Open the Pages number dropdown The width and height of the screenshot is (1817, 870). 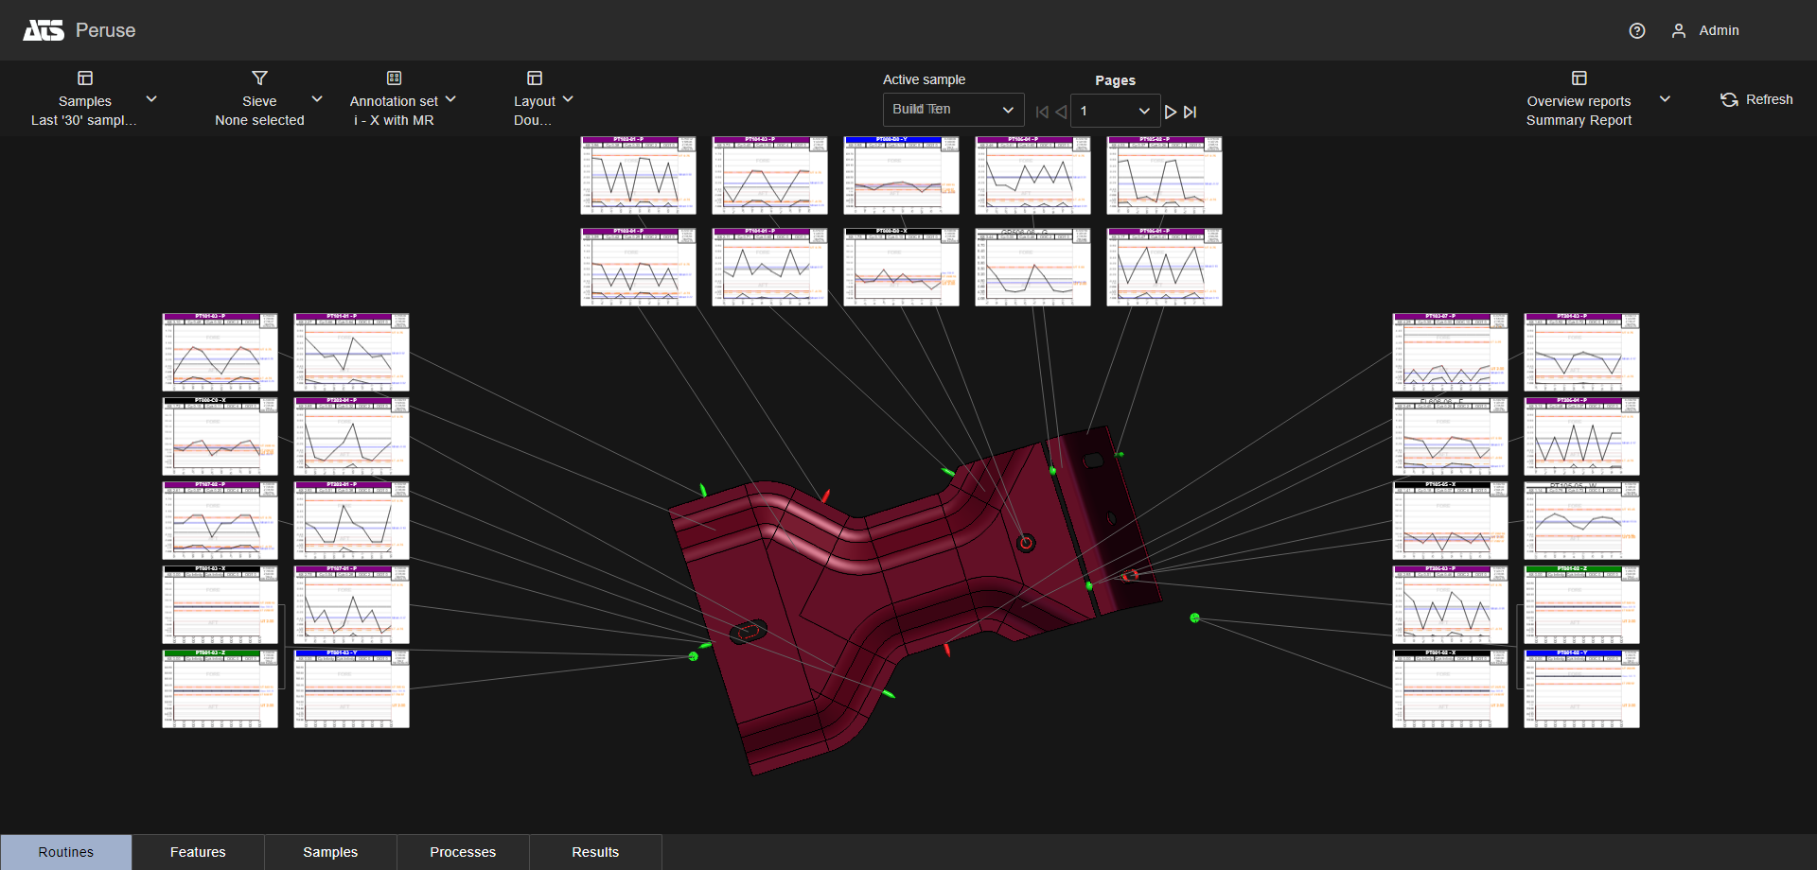pos(1115,111)
